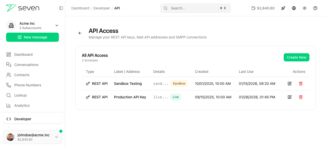This screenshot has height=147, width=326.
Task: Delete the Production API Key
Action: tap(301, 97)
